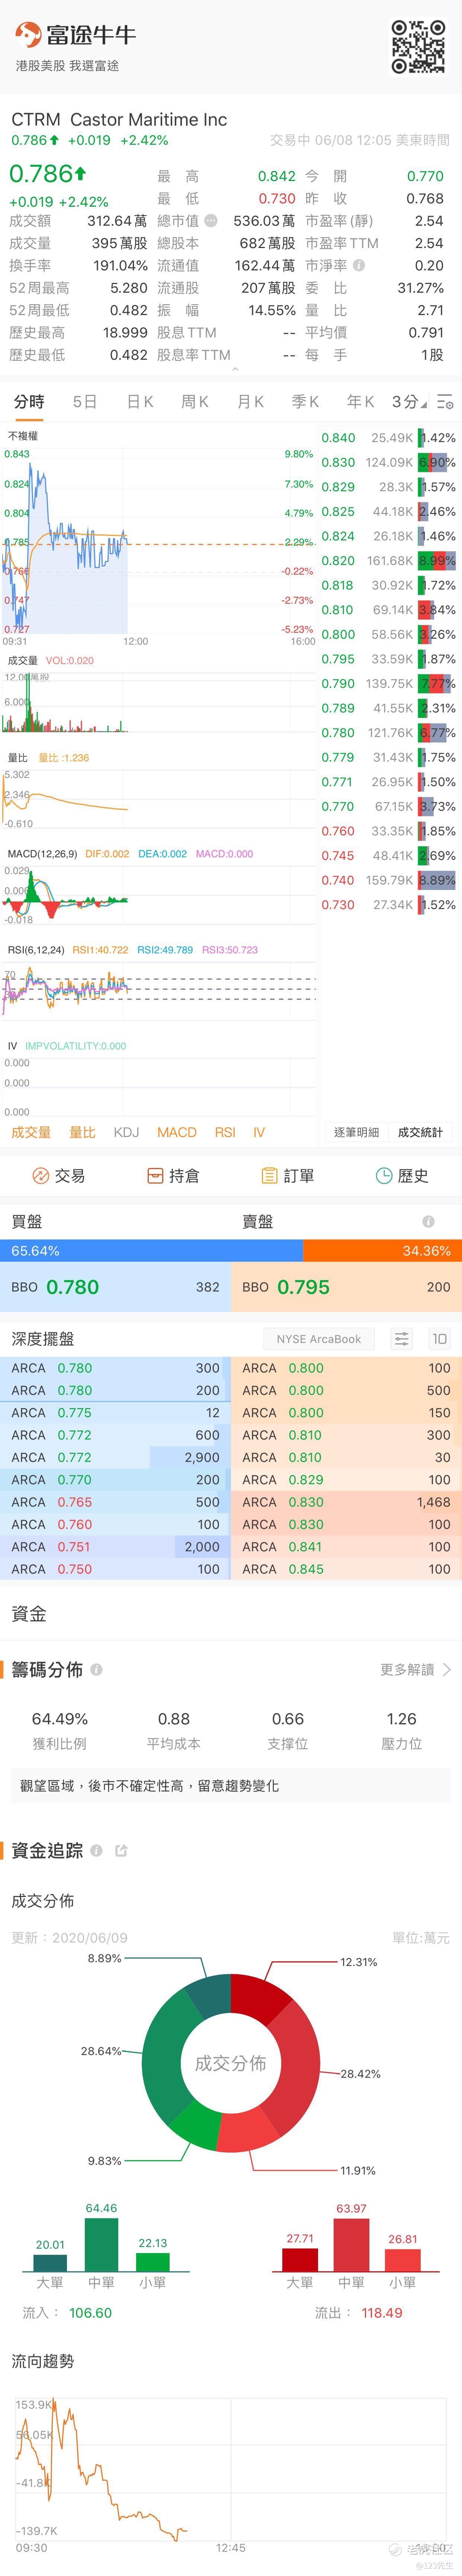
Task: Tap the 交易 trade icon
Action: coord(41,1176)
